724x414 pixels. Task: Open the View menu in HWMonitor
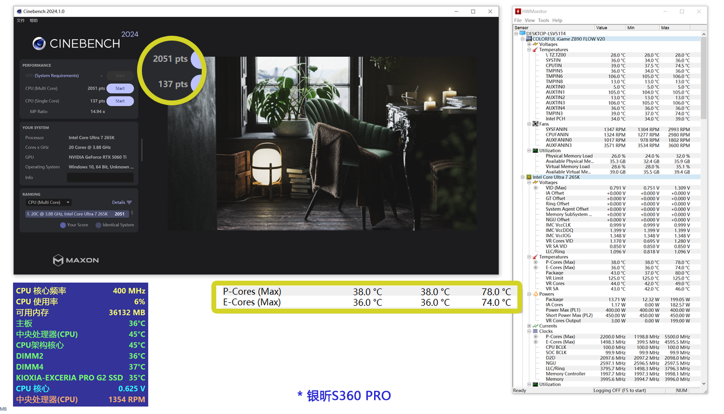[x=530, y=21]
